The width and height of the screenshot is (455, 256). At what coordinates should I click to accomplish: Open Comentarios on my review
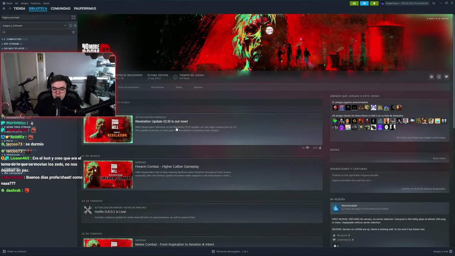pos(343,240)
